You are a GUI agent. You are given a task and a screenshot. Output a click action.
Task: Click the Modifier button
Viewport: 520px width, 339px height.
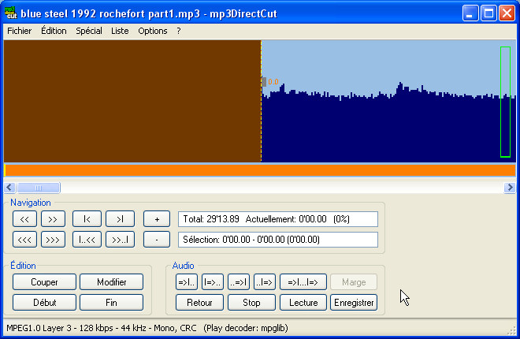112,282
